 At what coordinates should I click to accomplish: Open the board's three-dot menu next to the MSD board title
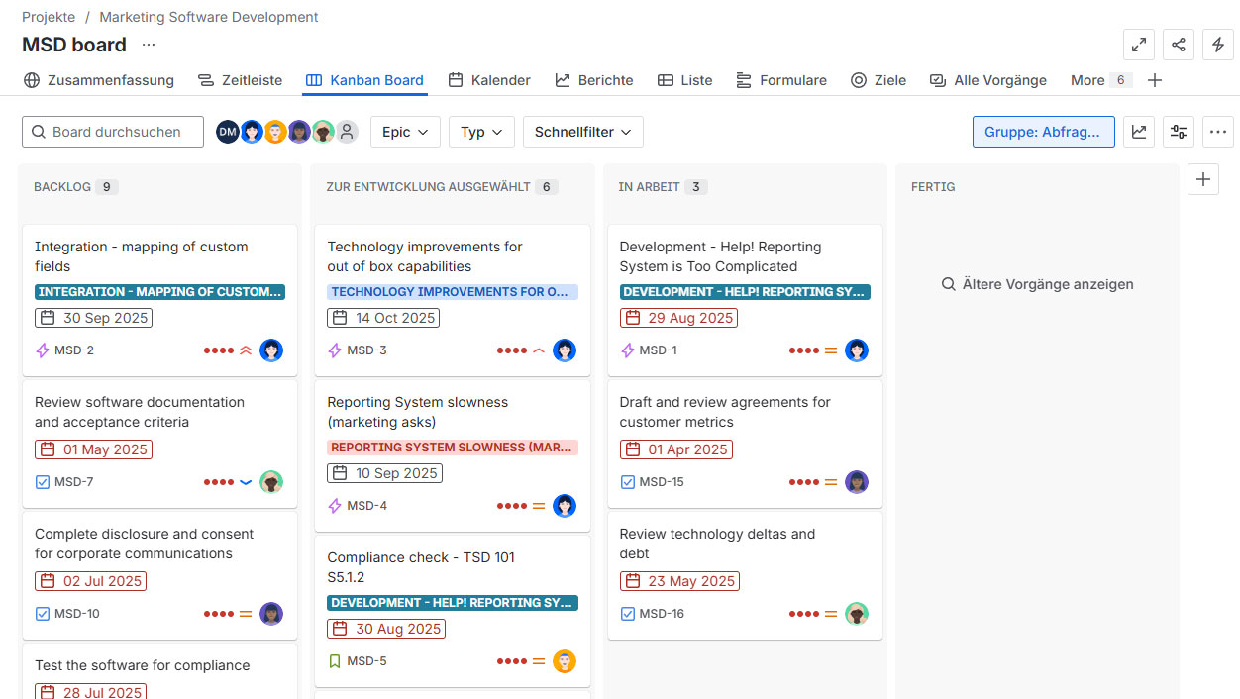click(x=149, y=45)
